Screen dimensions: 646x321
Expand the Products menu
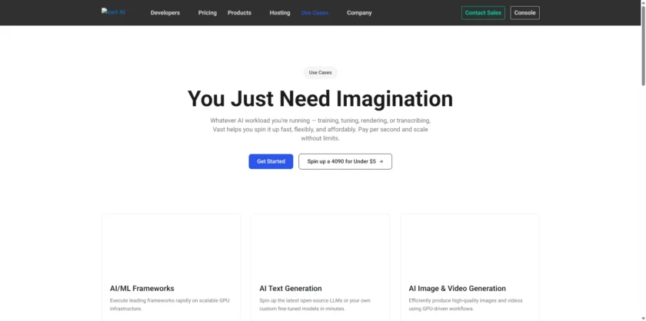239,13
